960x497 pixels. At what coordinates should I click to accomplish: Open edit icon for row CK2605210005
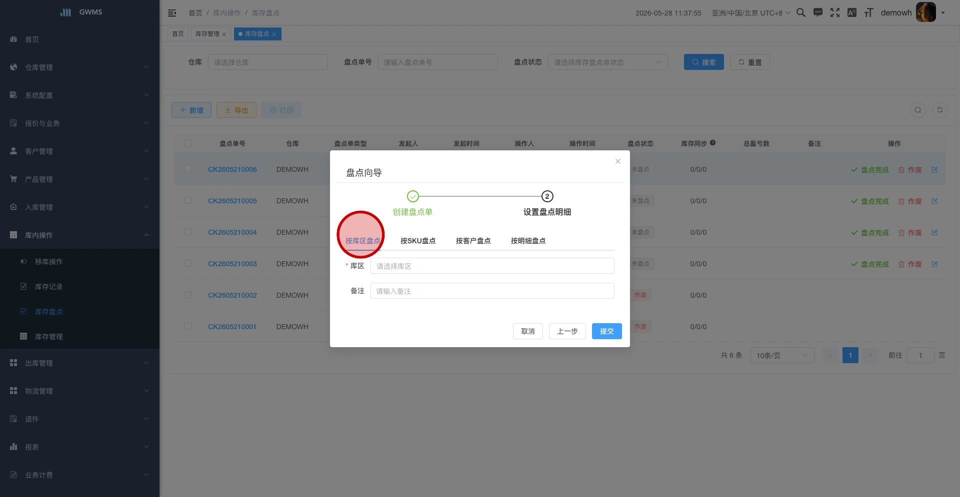[934, 201]
